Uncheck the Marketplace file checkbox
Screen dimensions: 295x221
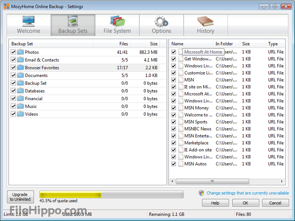click(x=174, y=143)
